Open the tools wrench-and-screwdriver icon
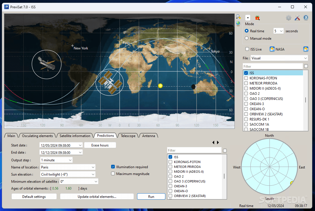The height and width of the screenshot is (211, 315). pyautogui.click(x=297, y=18)
